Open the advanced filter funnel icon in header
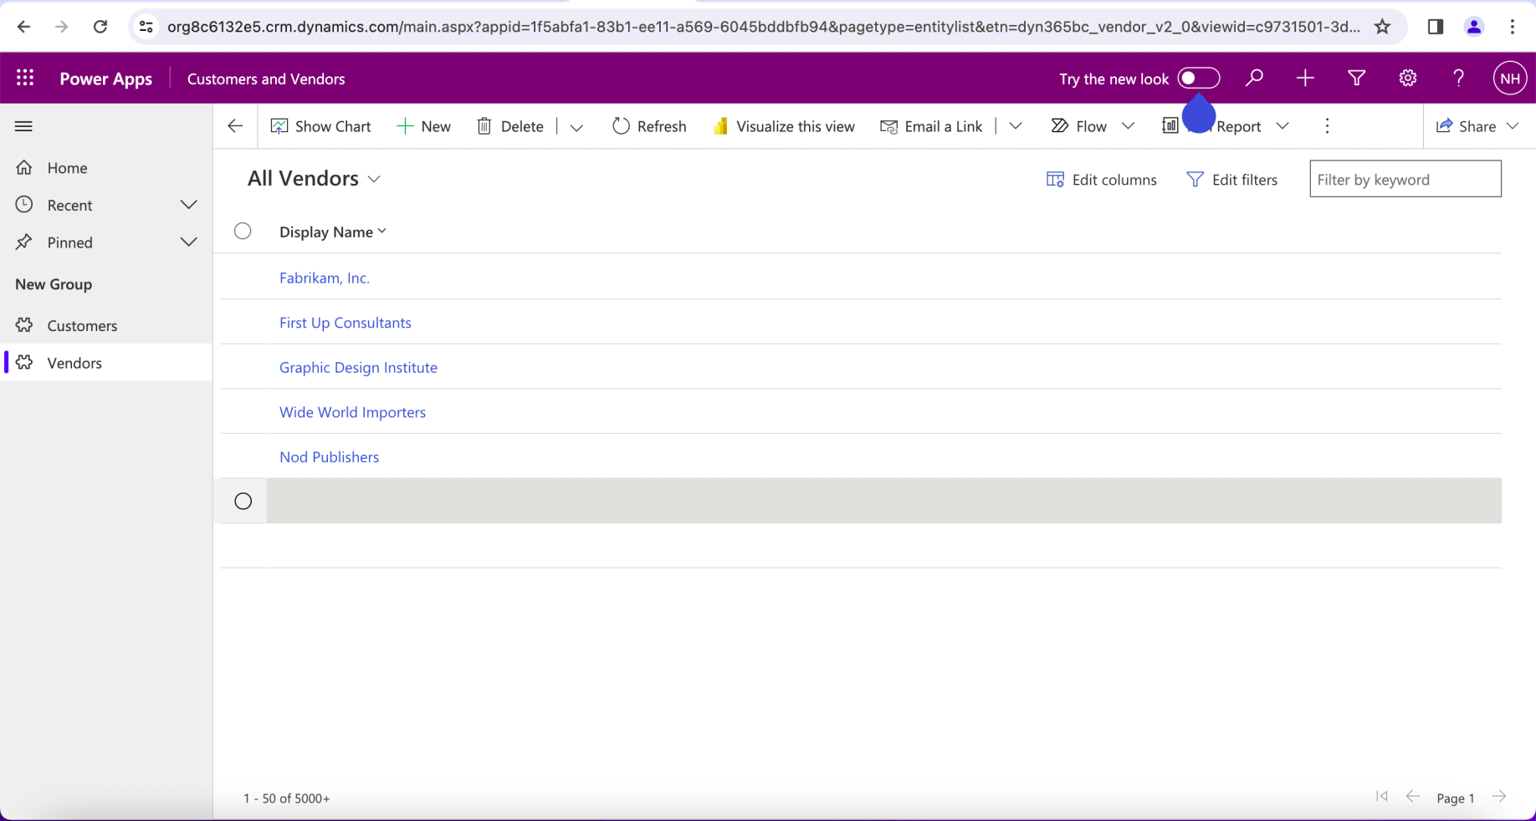The width and height of the screenshot is (1536, 821). [1356, 79]
